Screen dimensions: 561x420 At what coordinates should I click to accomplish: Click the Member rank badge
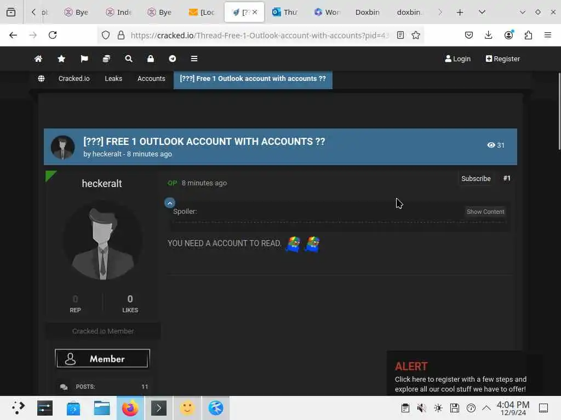102,358
